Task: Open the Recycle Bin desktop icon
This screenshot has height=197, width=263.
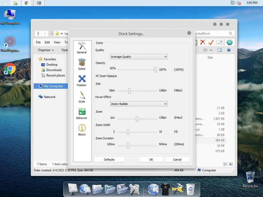Action: coord(250,180)
